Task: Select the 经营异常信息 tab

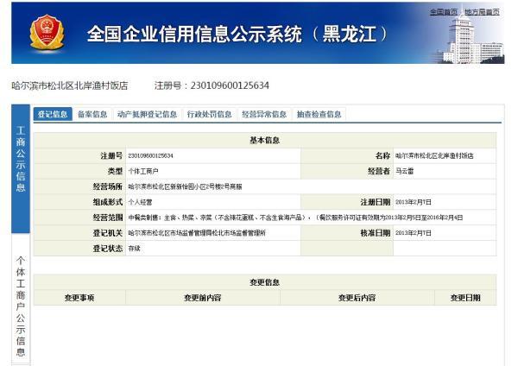Action: click(x=264, y=114)
